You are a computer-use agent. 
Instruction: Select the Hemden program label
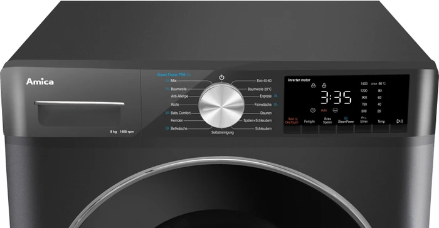click(177, 120)
